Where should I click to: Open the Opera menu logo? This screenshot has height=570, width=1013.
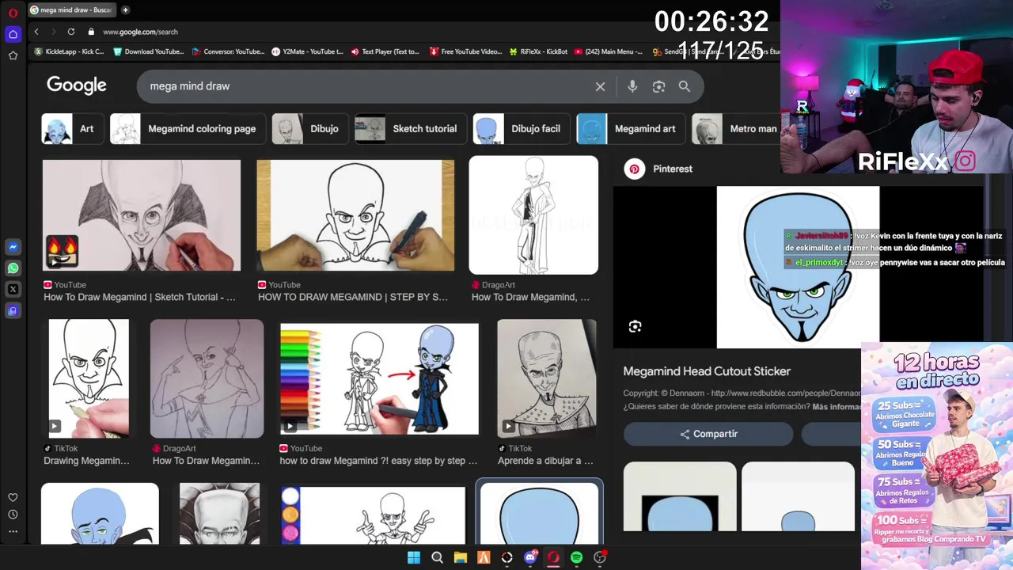13,13
